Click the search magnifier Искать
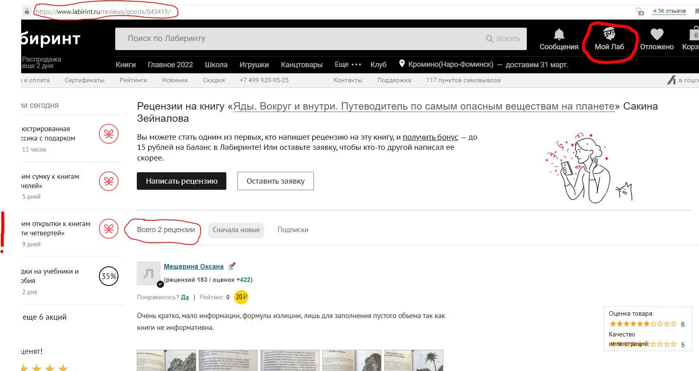The image size is (699, 371). [490, 39]
